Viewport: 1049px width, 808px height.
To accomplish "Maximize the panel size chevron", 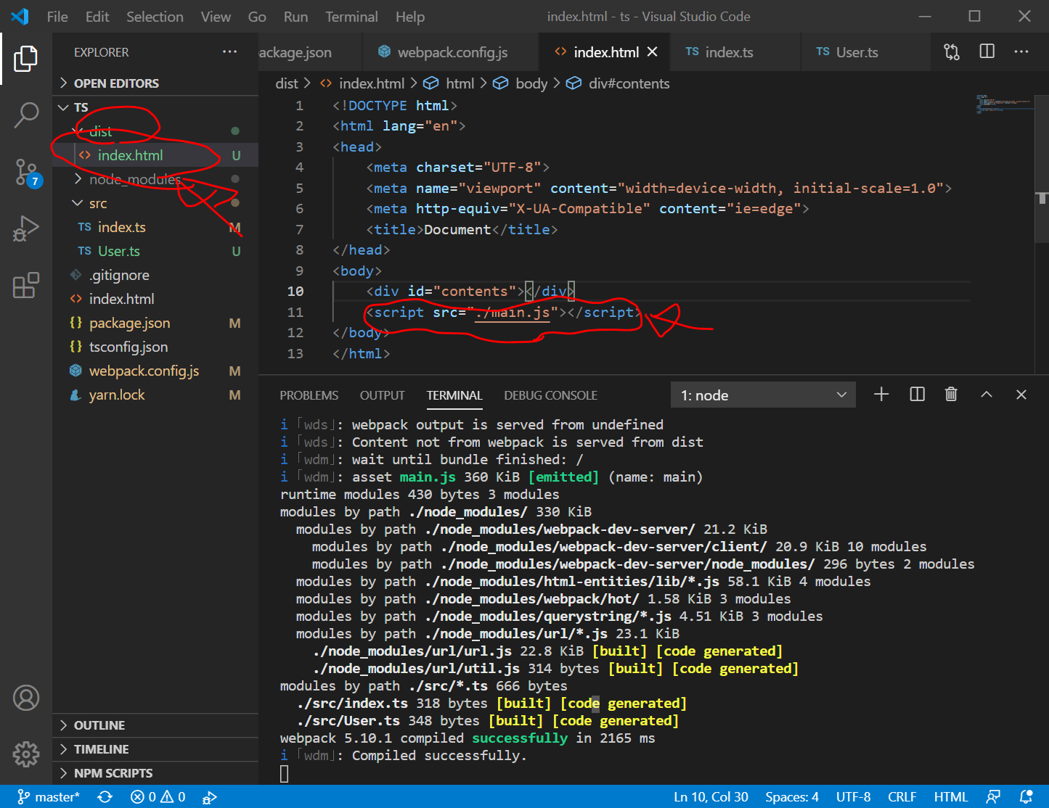I will (987, 395).
